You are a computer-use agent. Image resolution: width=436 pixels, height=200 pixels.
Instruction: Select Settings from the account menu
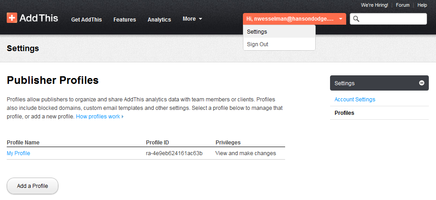coord(257,32)
